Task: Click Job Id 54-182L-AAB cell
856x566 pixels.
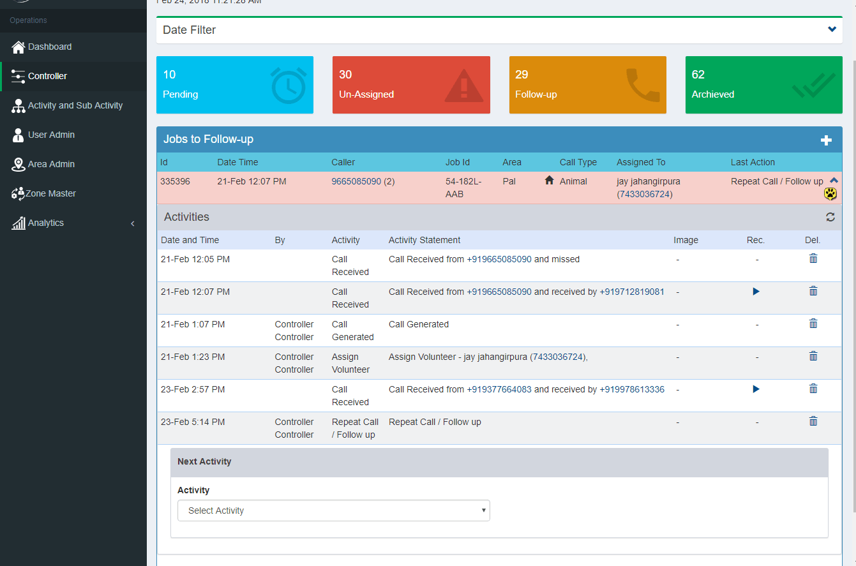Action: pyautogui.click(x=463, y=188)
